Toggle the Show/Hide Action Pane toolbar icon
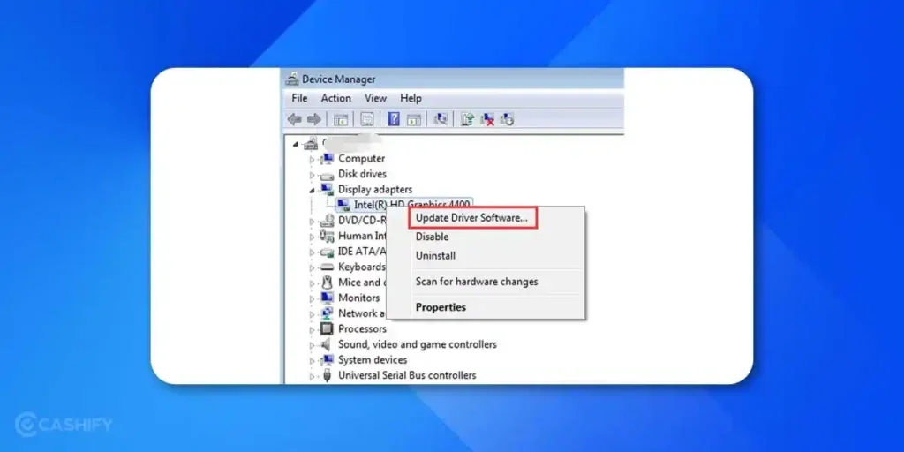 (x=413, y=119)
